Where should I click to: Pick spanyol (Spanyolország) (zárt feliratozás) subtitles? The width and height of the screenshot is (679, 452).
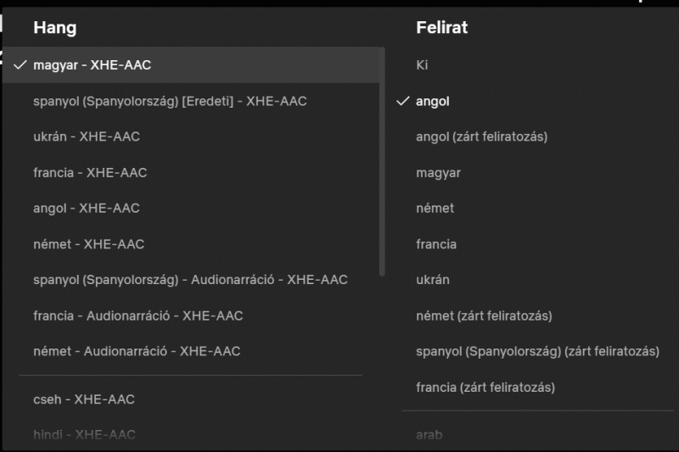pos(537,351)
